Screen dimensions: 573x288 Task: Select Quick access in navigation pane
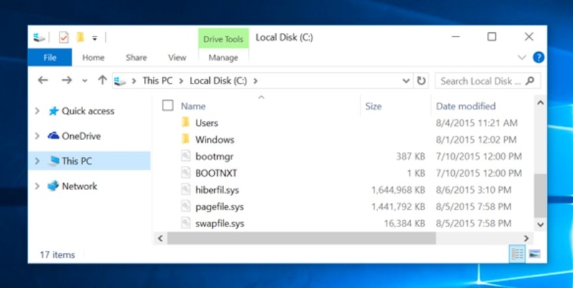point(87,111)
